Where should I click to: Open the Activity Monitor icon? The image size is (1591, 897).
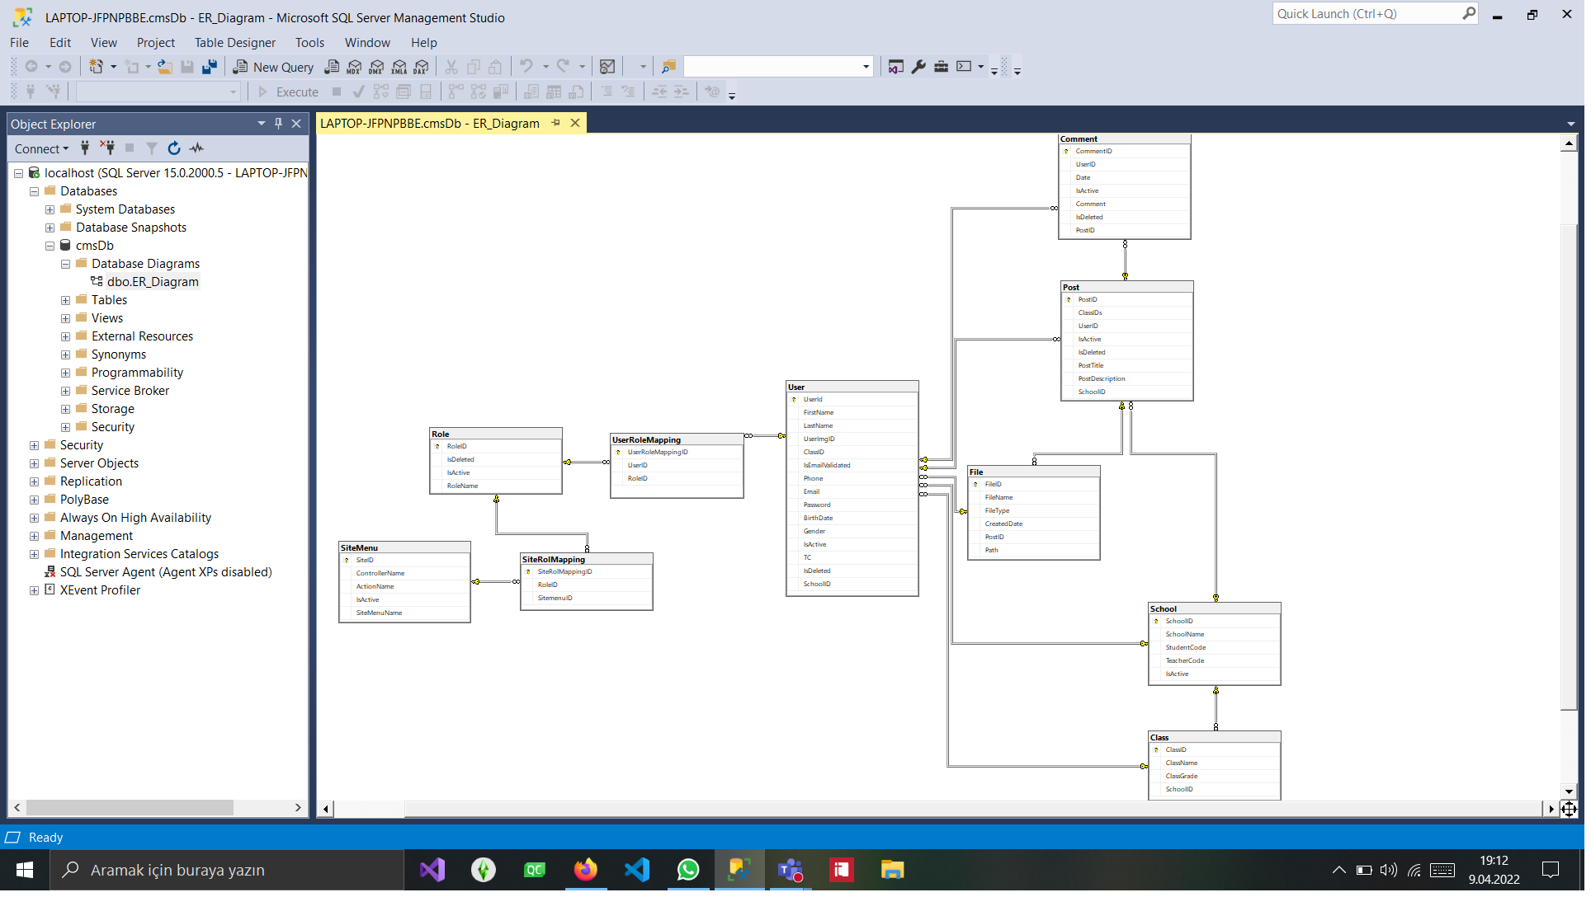[x=607, y=67]
